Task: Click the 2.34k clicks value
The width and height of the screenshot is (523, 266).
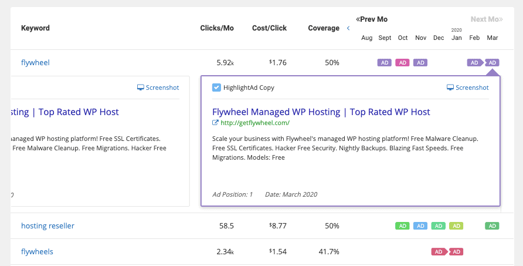Action: click(225, 252)
